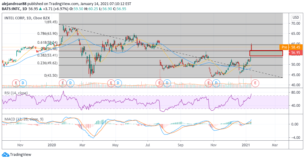Screen dimensions: 305x160
Task: Click the Sep label on the time axis
Action: pyautogui.click(x=181, y=145)
